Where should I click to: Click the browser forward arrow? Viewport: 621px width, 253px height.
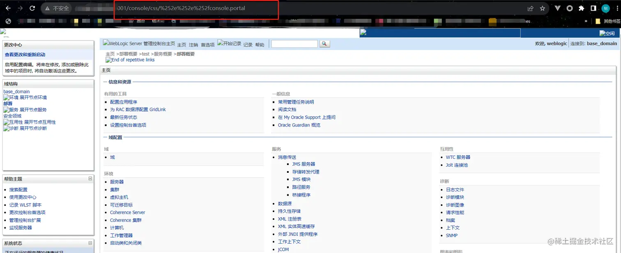[20, 8]
